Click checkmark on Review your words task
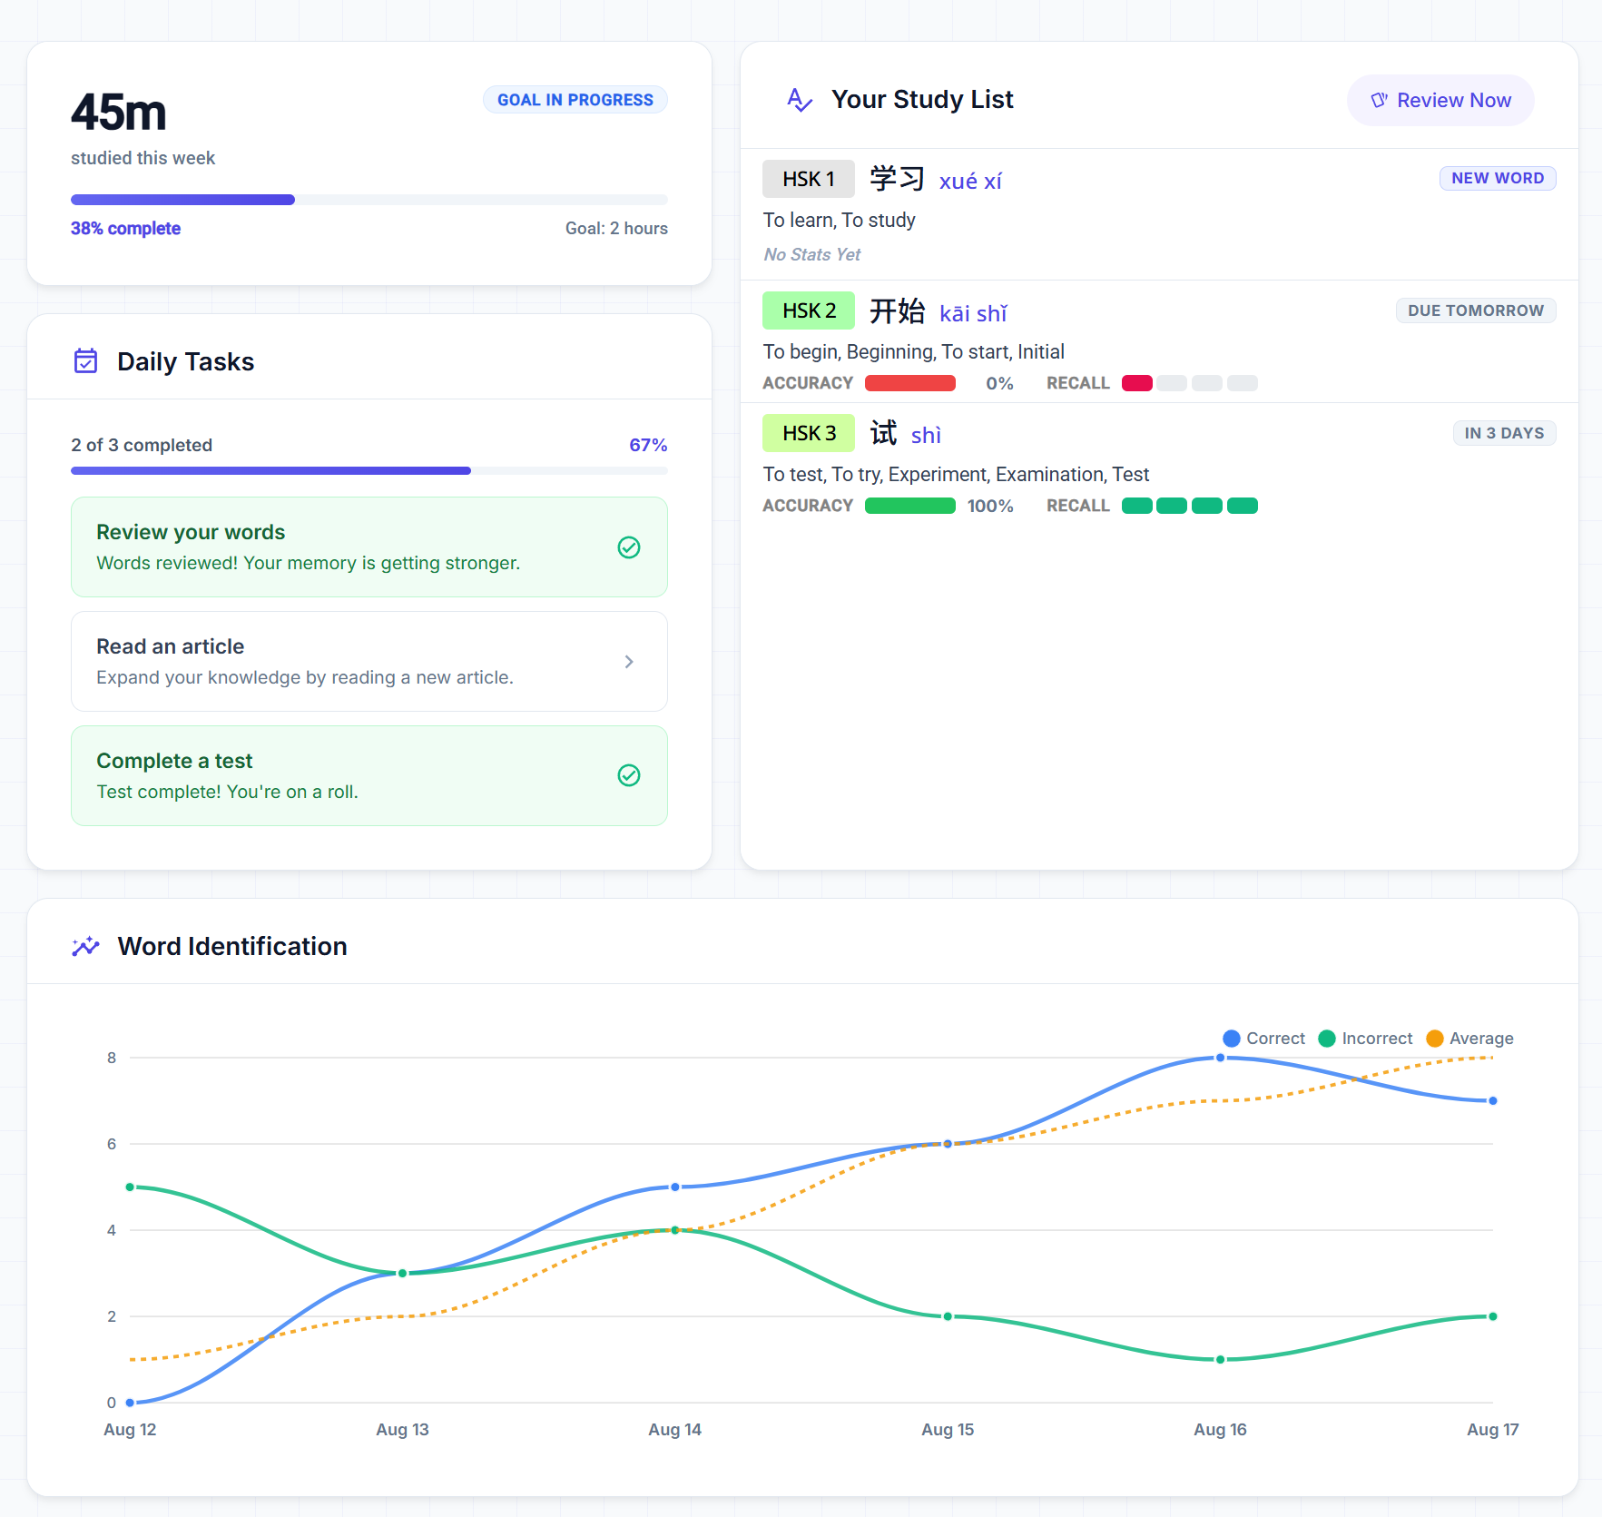The image size is (1602, 1517). (x=629, y=547)
